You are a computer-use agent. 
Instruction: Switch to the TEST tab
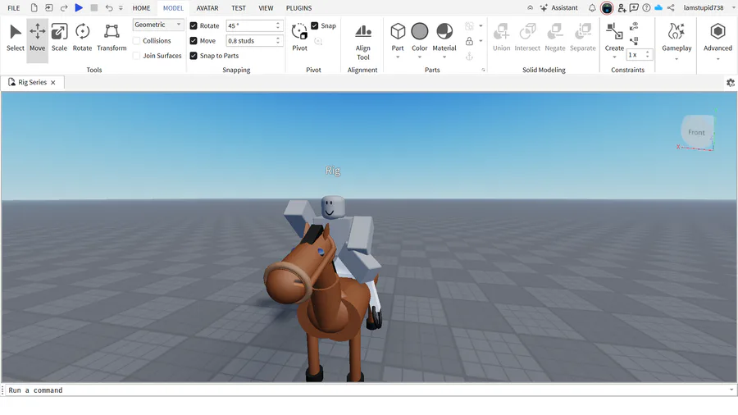[x=238, y=8]
